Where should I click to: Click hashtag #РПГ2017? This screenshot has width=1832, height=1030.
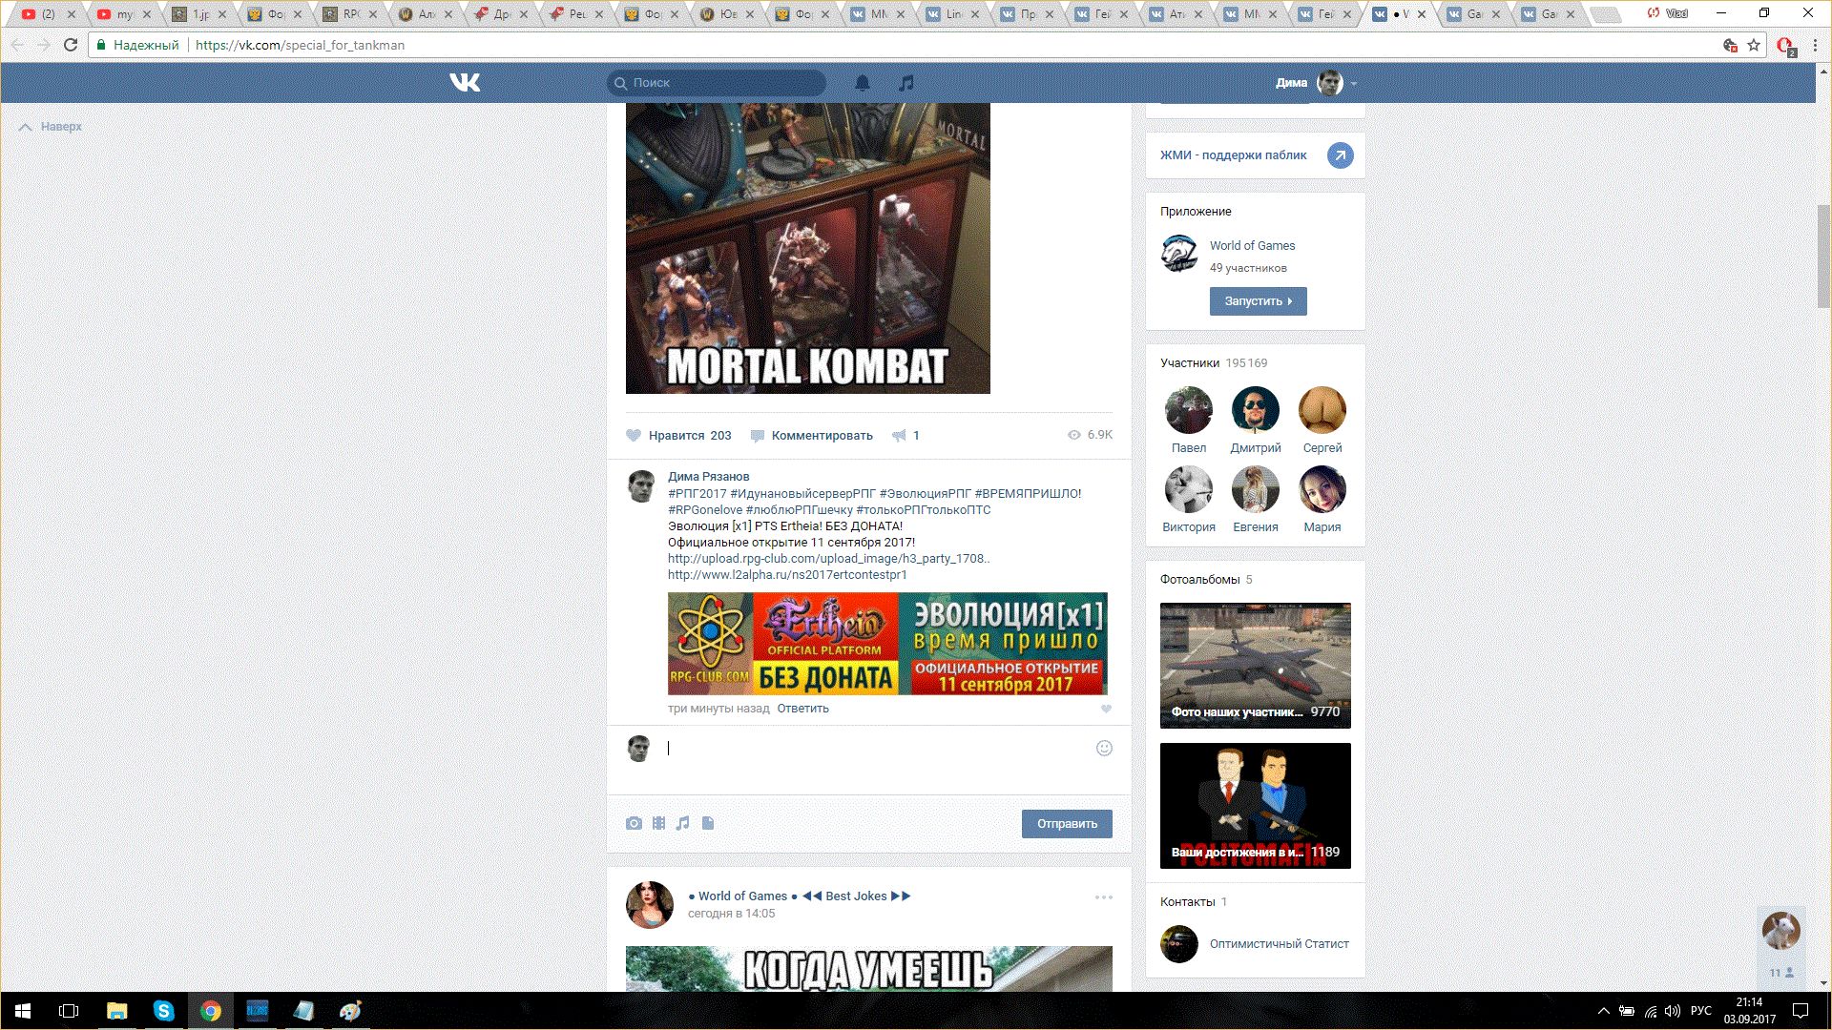point(697,494)
